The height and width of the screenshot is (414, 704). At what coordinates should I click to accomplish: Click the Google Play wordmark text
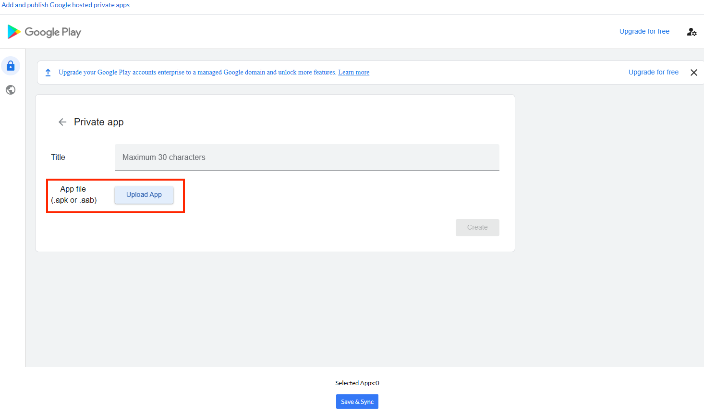point(53,32)
